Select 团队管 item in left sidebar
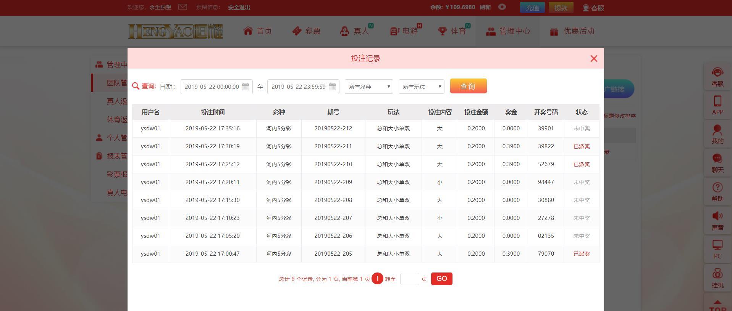This screenshot has height=311, width=732. pyautogui.click(x=117, y=83)
